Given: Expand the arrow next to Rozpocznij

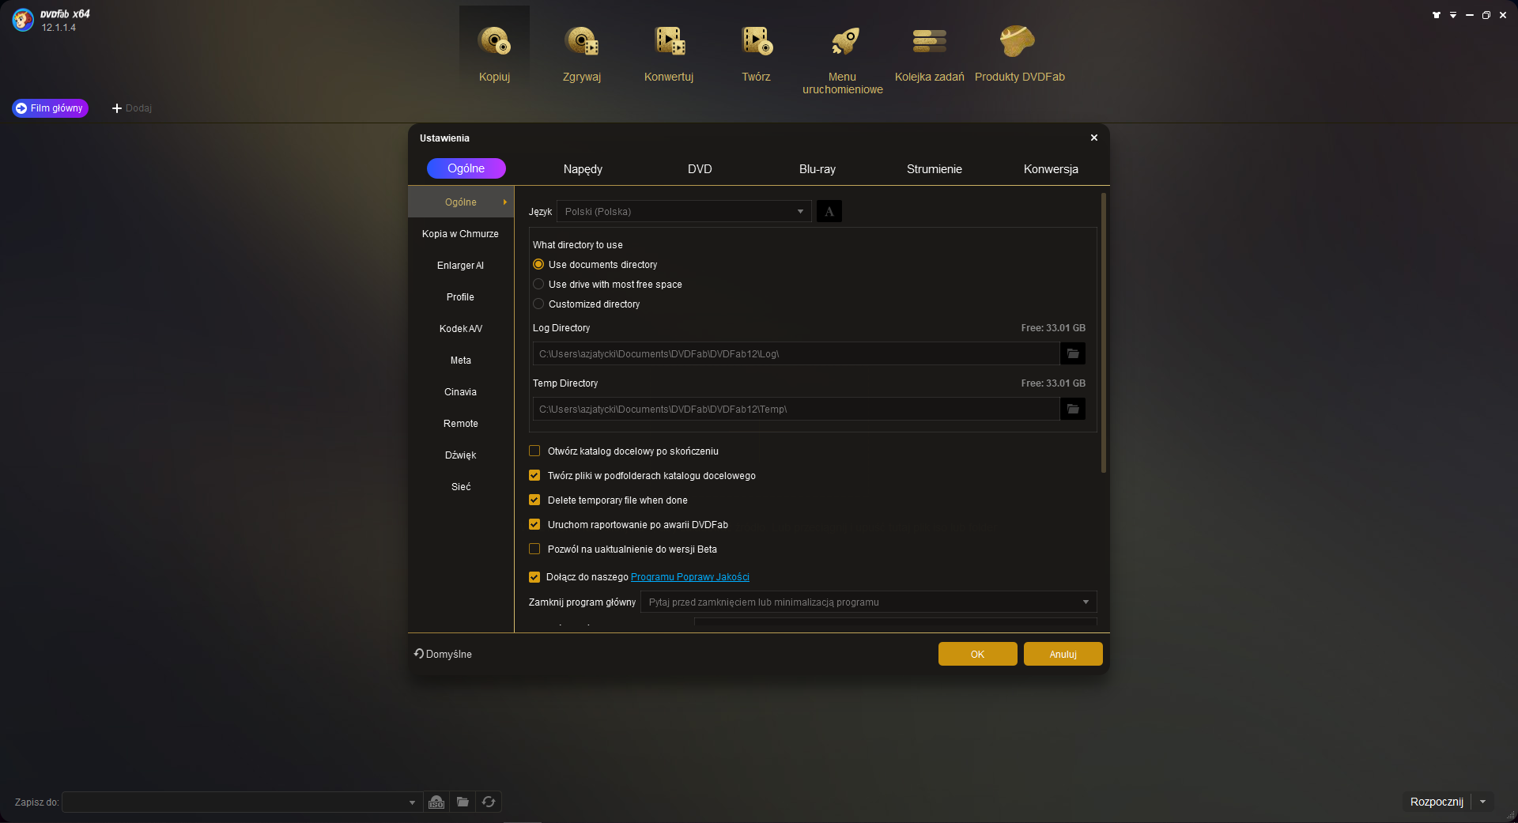Looking at the screenshot, I should [1483, 802].
